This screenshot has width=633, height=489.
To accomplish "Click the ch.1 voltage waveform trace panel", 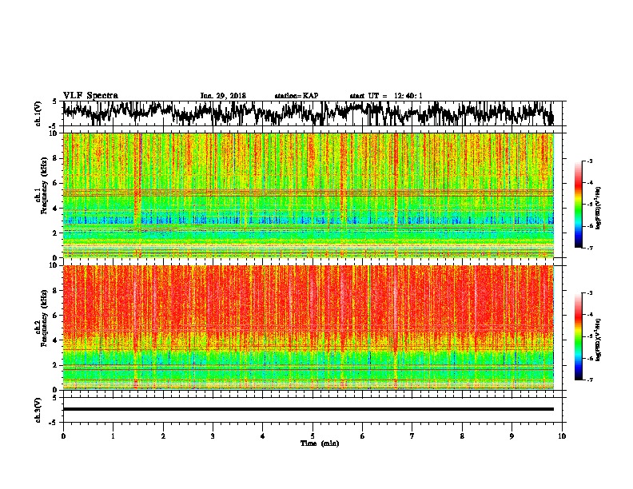I will (312, 113).
